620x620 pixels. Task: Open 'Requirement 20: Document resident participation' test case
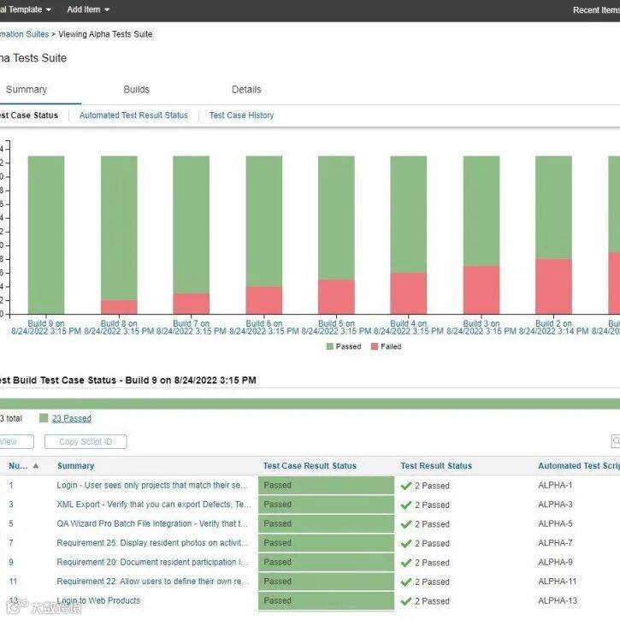tap(152, 562)
